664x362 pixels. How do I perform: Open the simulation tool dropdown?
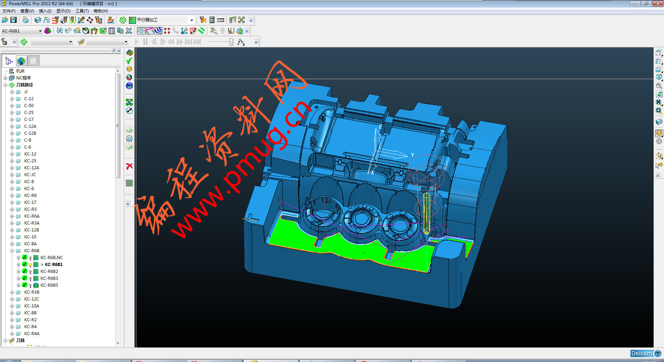point(126,42)
